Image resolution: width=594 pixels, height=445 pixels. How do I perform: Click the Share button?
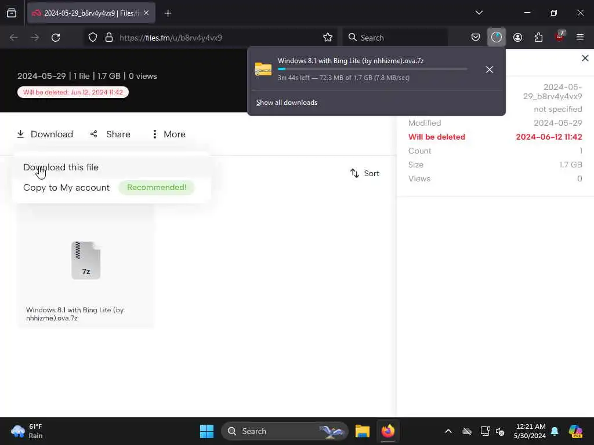110,134
